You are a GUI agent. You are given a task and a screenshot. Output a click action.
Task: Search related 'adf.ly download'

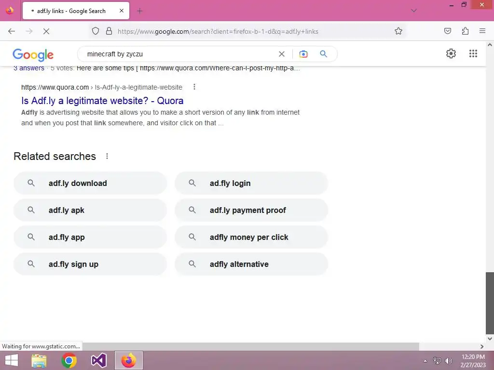pos(90,183)
